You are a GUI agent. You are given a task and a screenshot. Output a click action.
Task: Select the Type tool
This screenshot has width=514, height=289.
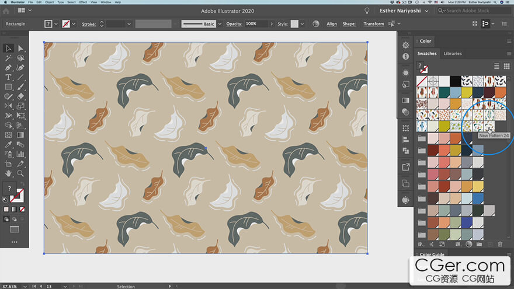coord(8,77)
